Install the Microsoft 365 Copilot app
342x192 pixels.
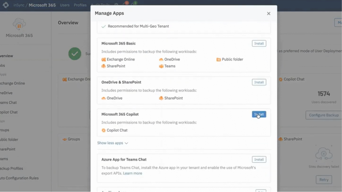point(259,114)
